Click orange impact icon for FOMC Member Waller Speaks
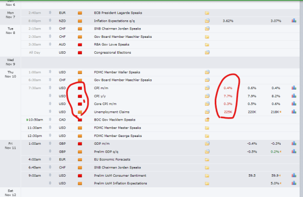This screenshot has width=303, height=197. click(80, 72)
